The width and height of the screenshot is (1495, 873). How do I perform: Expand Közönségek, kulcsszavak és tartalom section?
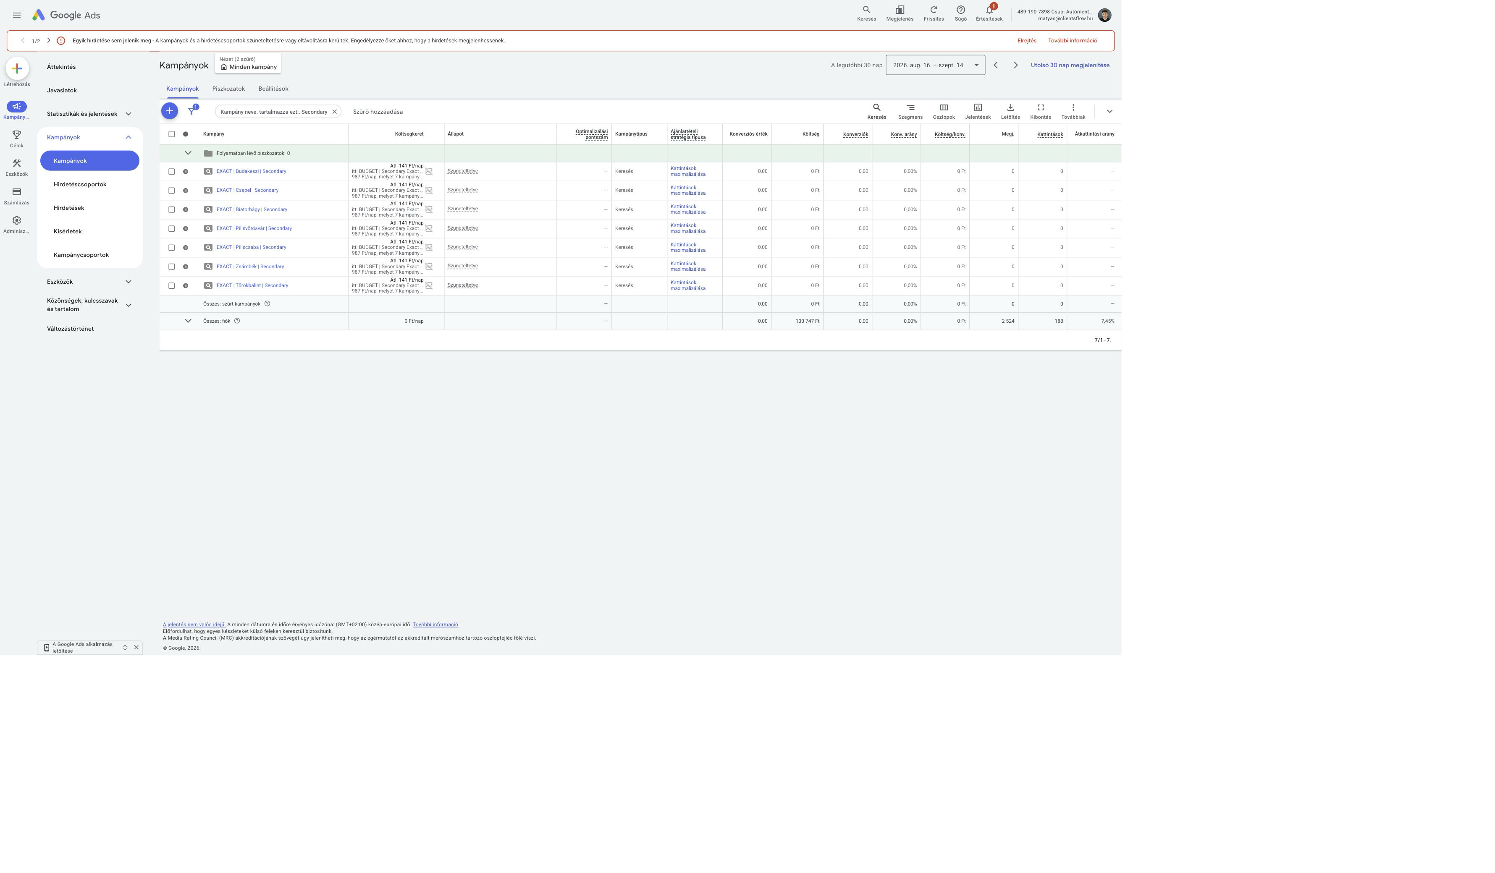128,305
